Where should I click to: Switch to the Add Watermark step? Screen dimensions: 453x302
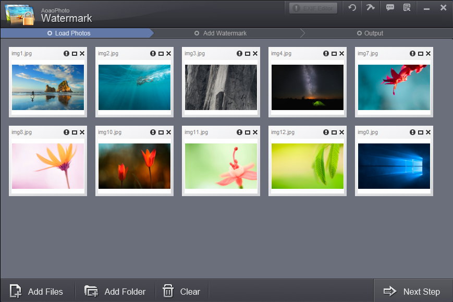click(225, 33)
